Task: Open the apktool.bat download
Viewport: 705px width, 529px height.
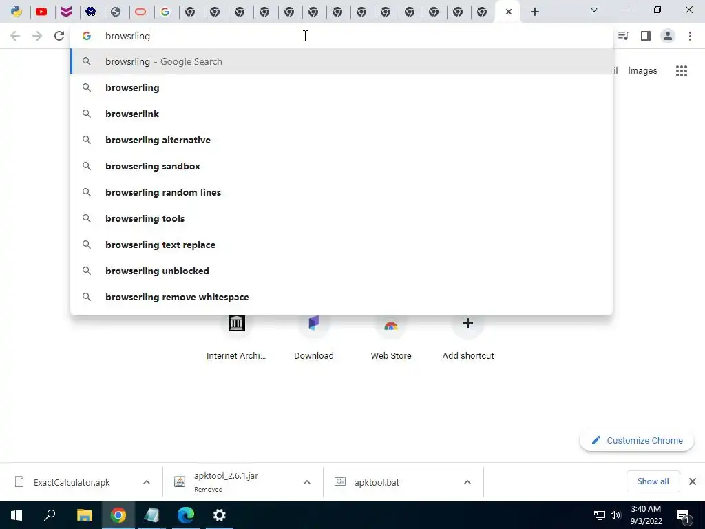Action: 377,482
